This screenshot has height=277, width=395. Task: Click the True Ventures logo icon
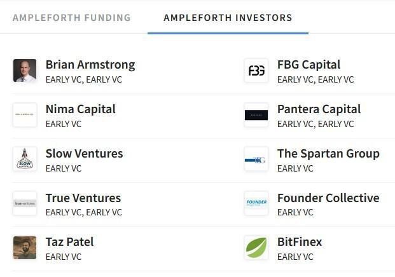click(x=25, y=203)
